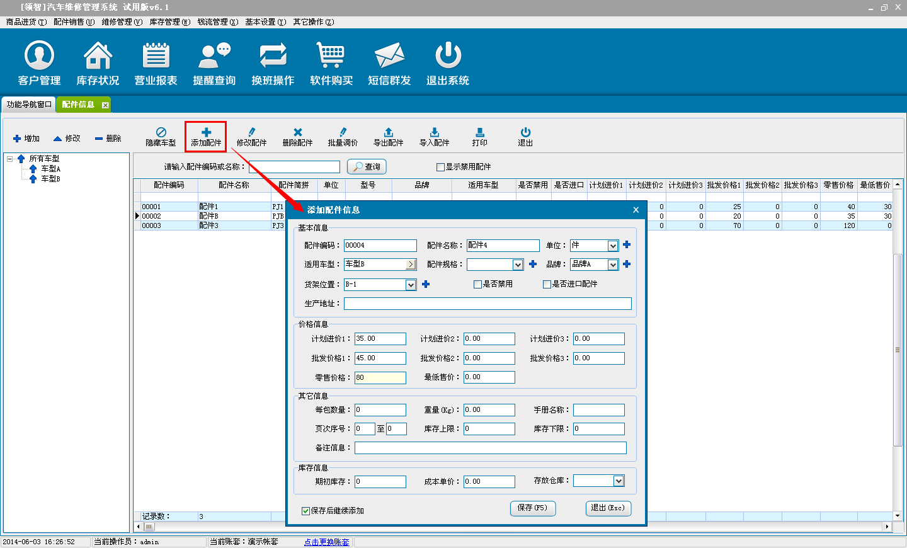Open 软件购买 shopping cart icon
The height and width of the screenshot is (548, 907).
[x=331, y=55]
